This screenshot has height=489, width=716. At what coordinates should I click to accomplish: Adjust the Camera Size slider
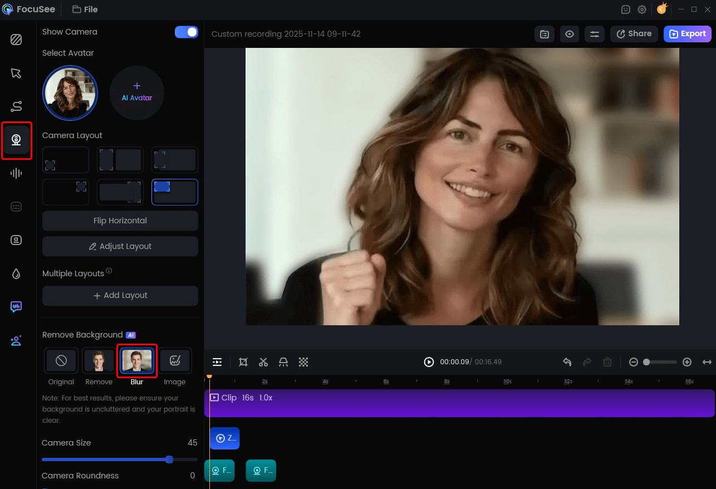point(169,459)
